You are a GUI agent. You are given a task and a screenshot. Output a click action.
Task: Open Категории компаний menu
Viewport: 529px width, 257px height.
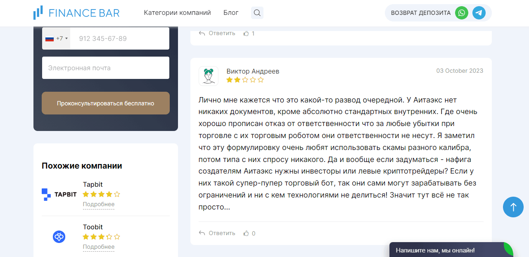click(177, 13)
